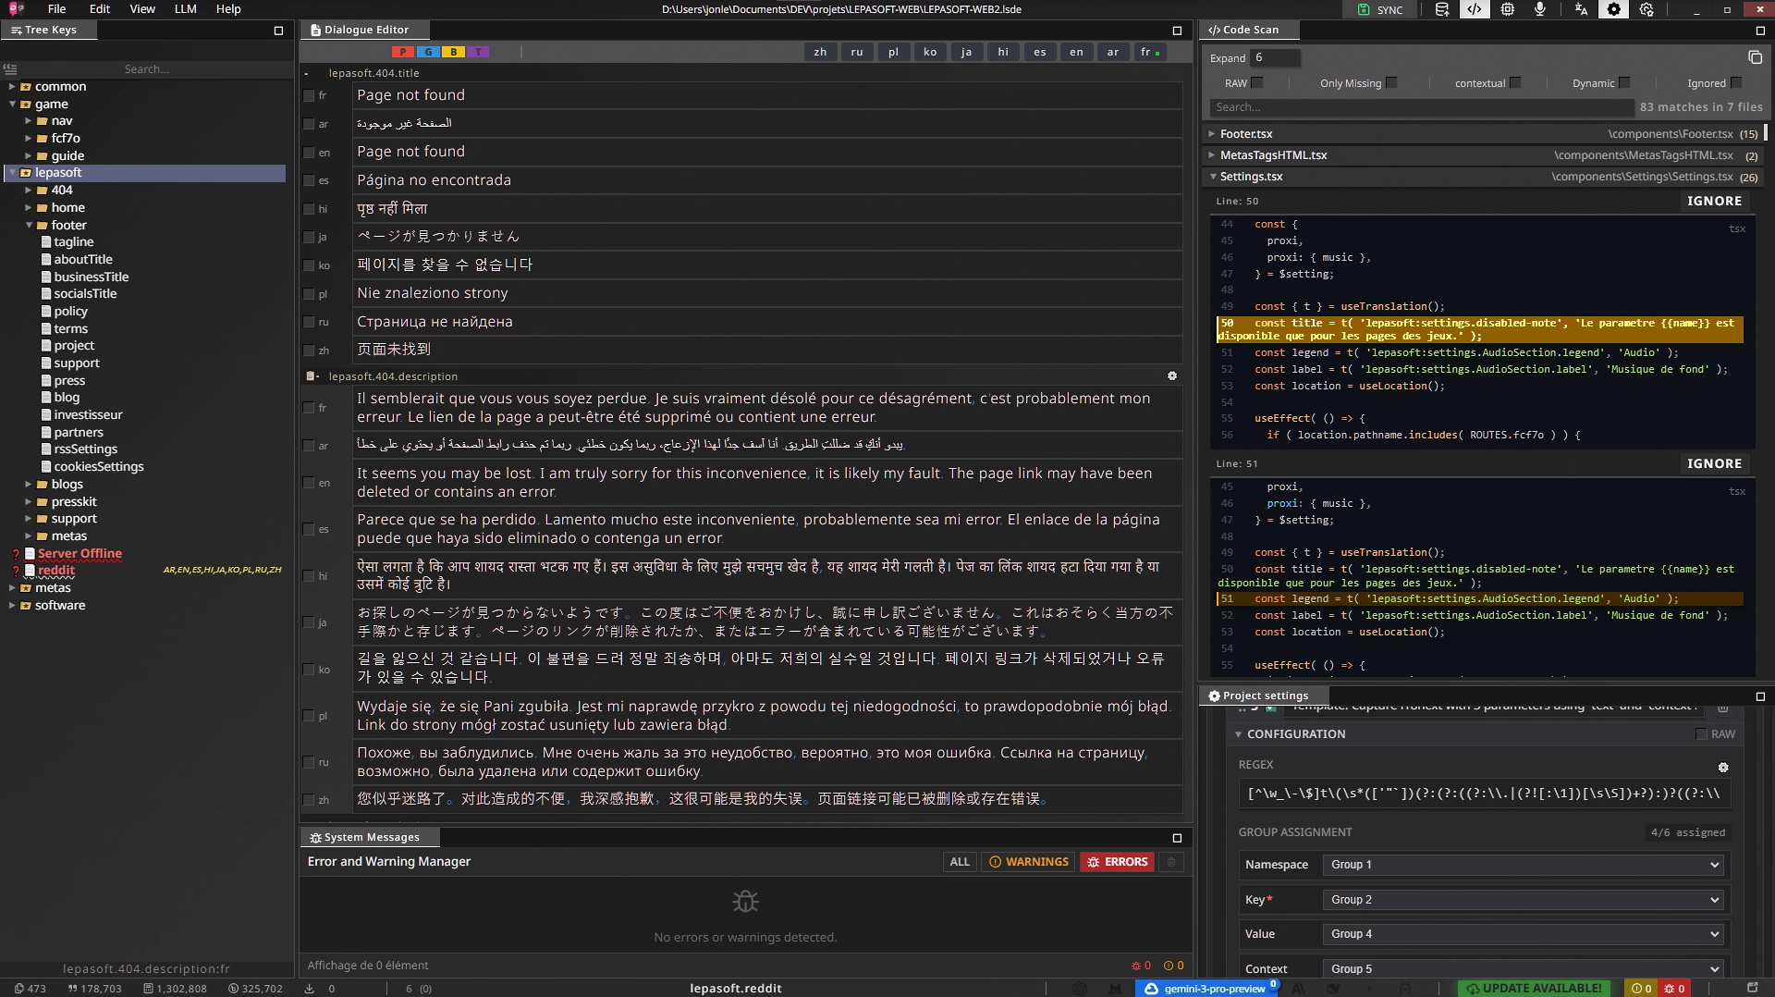Click the gemini-3-pro-preview model indicator
The height and width of the screenshot is (997, 1775).
coord(1206,989)
